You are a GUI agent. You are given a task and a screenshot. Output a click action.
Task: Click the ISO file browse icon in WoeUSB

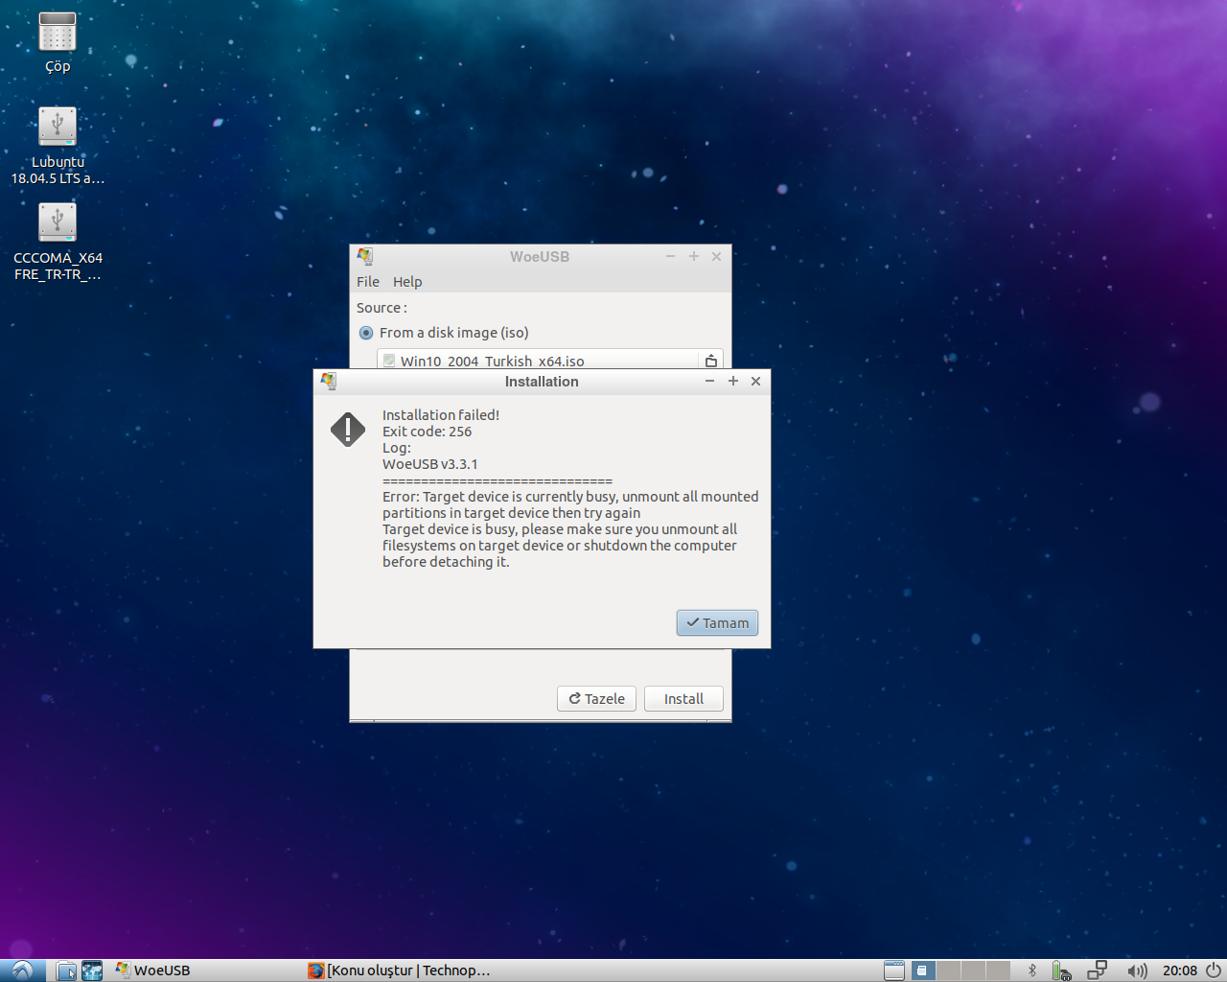pos(710,361)
